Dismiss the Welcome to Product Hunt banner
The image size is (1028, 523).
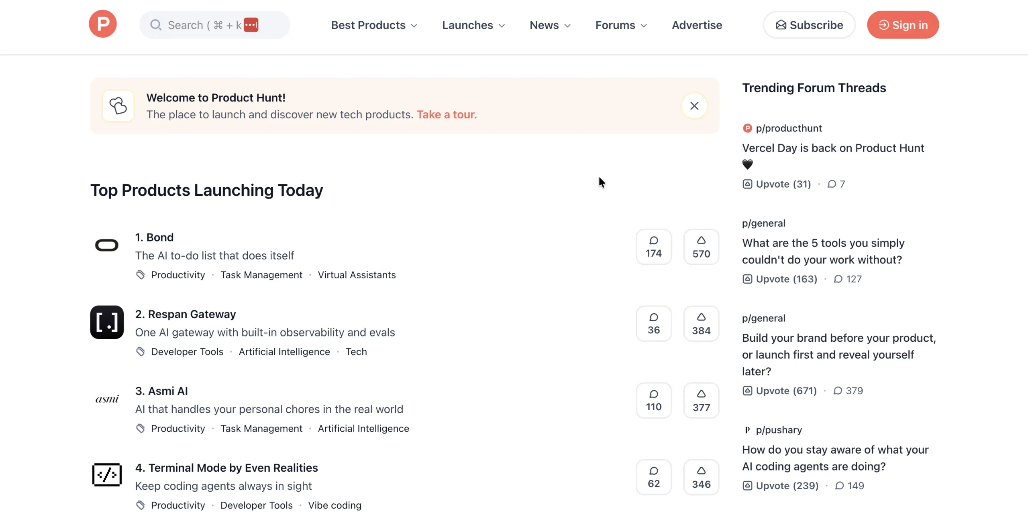pyautogui.click(x=694, y=106)
